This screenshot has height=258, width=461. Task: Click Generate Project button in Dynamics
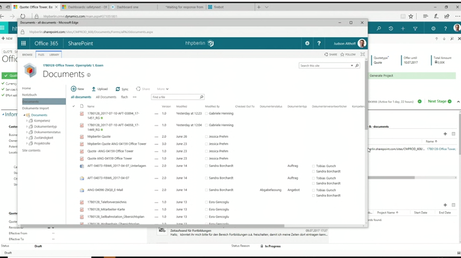(x=381, y=76)
